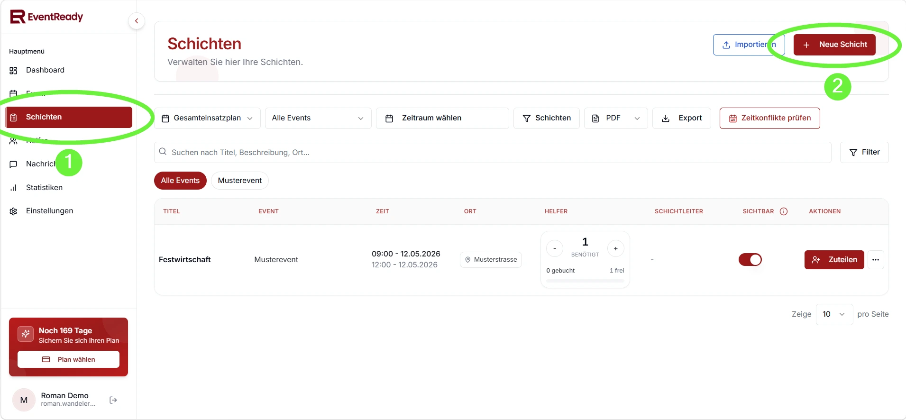Click the Musterevent cell in the table row
Viewport: 906px width, 420px height.
[276, 260]
